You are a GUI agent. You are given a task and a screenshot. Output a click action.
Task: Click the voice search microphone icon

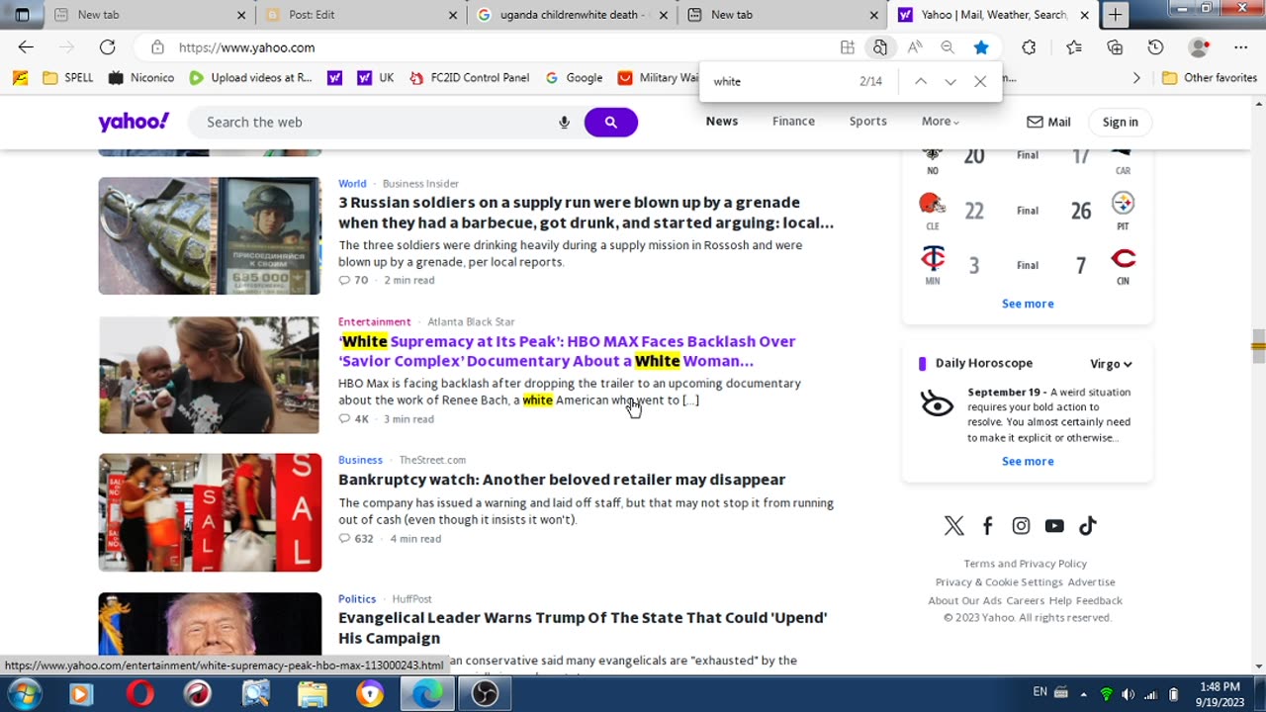pyautogui.click(x=565, y=123)
